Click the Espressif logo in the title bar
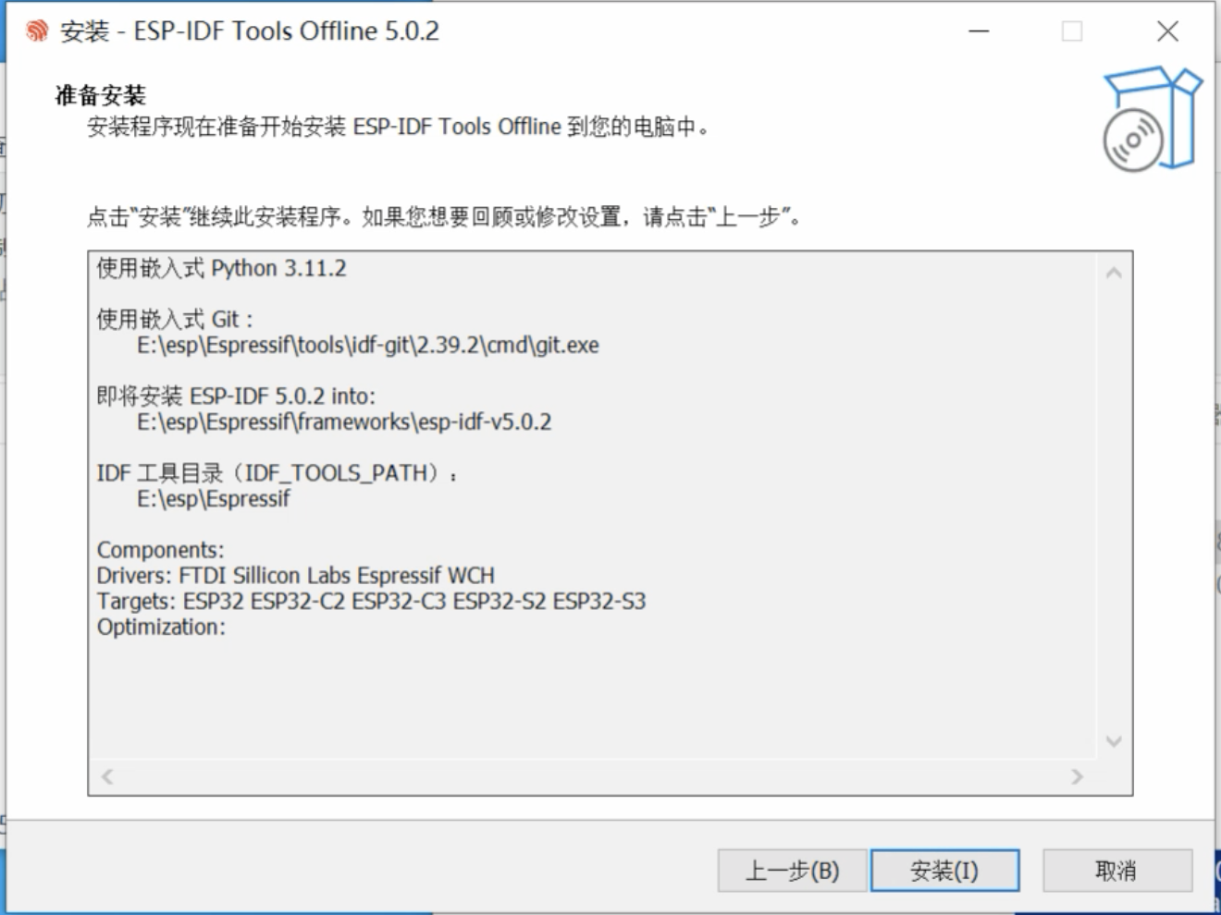 pos(36,30)
